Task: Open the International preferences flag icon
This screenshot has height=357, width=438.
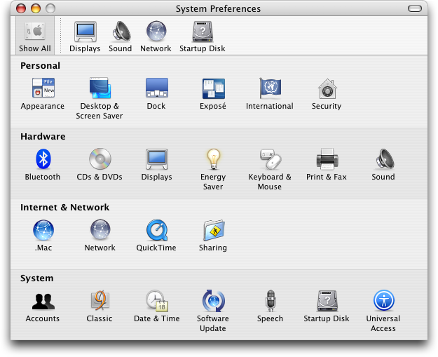Action: pyautogui.click(x=270, y=88)
